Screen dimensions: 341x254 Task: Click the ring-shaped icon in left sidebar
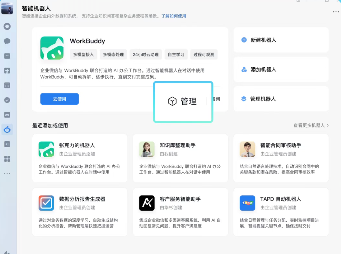tap(7, 26)
